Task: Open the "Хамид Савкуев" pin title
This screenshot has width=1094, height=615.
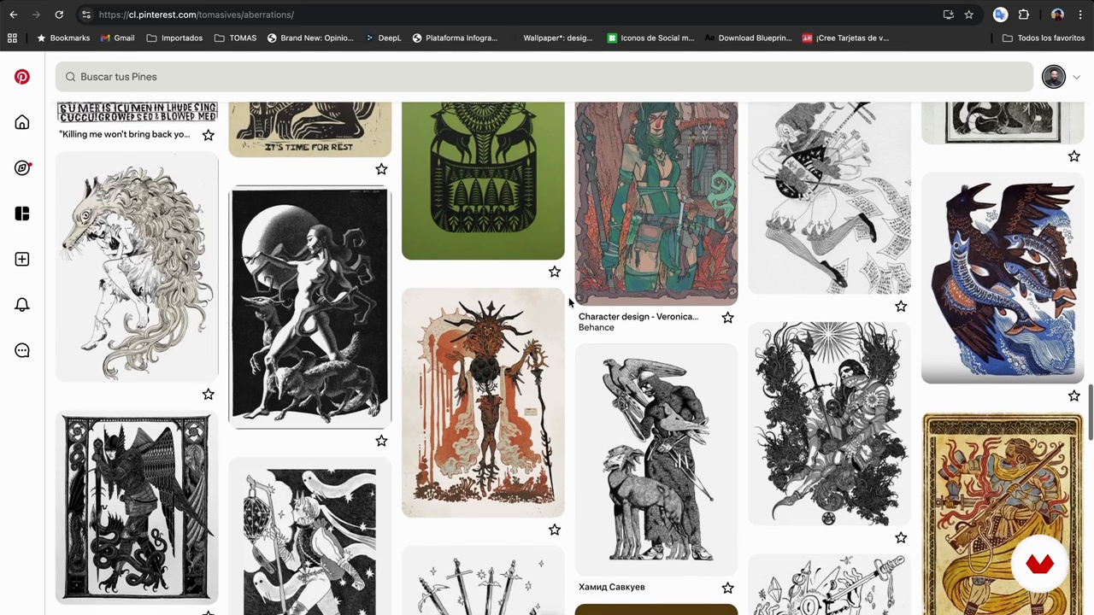Action: pos(612,587)
